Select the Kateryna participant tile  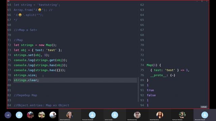click(182, 115)
